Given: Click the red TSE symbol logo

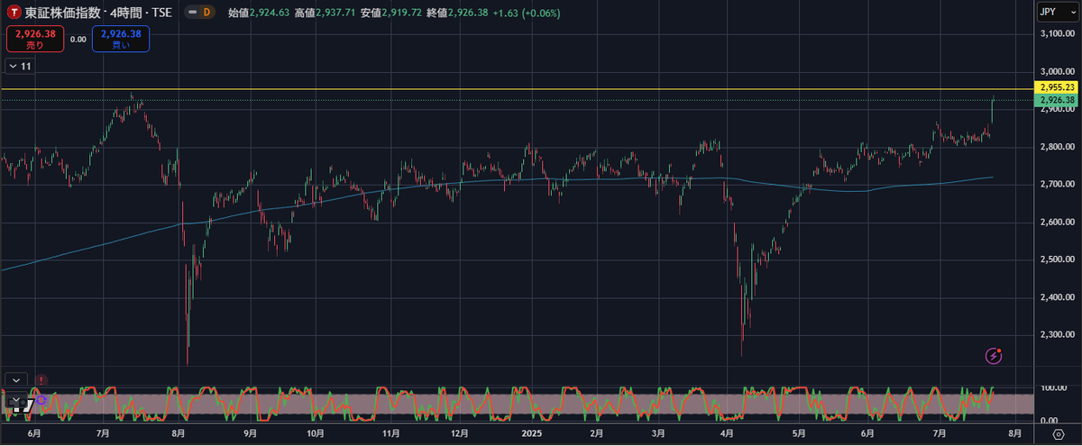Looking at the screenshot, I should coord(14,13).
